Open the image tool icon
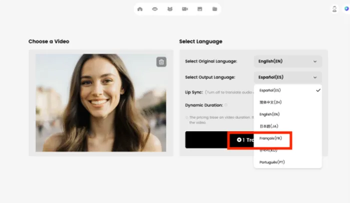 199,9
